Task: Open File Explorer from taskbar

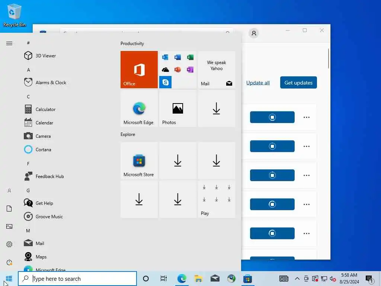Action: click(198, 279)
